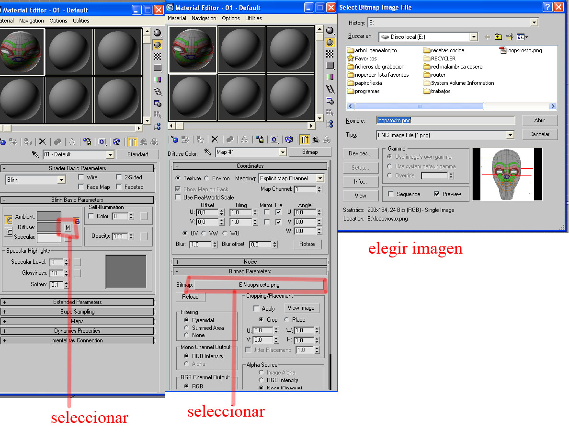Click the Diffuse color swatch

point(49,227)
